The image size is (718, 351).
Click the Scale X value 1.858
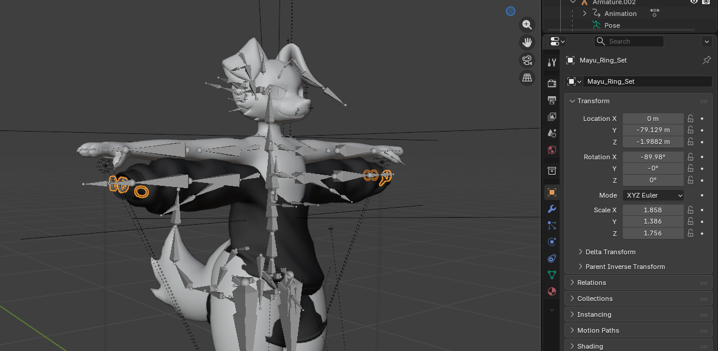pyautogui.click(x=653, y=210)
